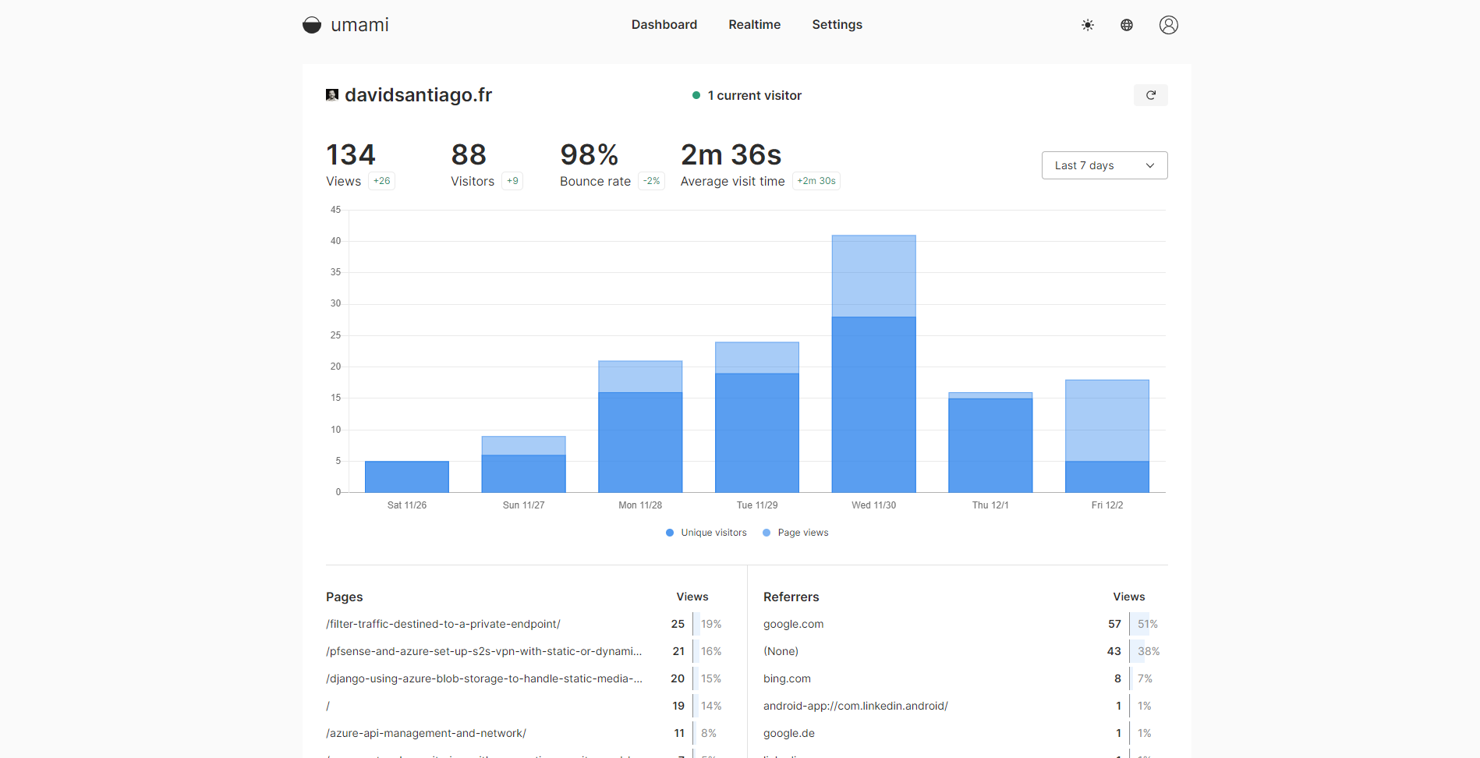Click the Fri 12/2 bar in the chart
1480x758 pixels.
(1107, 436)
